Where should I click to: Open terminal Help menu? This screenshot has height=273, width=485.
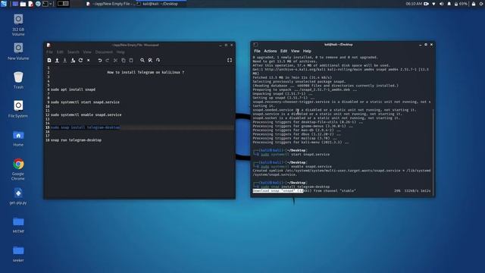[307, 51]
